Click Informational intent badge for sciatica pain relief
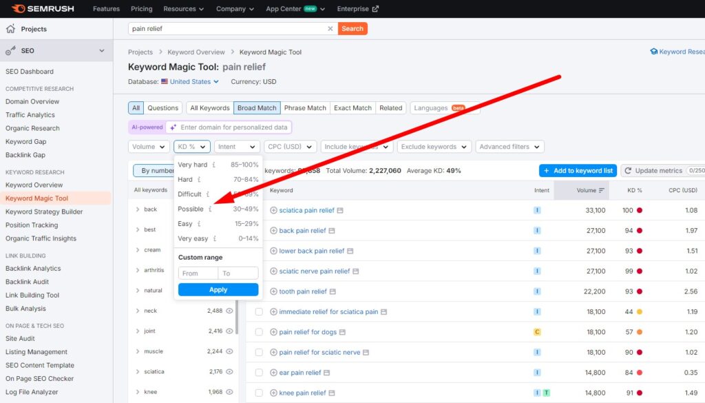 537,210
